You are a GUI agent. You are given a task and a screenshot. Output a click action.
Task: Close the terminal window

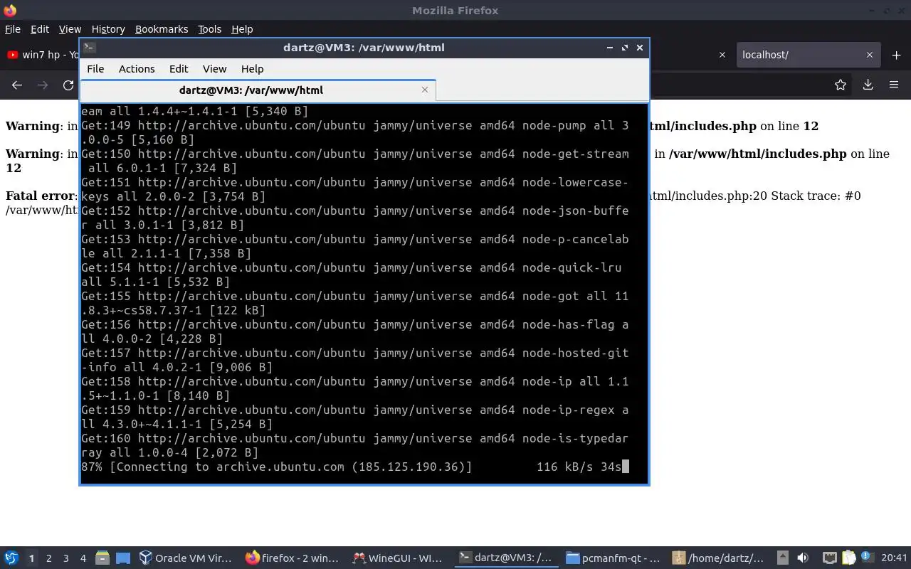pyautogui.click(x=639, y=48)
